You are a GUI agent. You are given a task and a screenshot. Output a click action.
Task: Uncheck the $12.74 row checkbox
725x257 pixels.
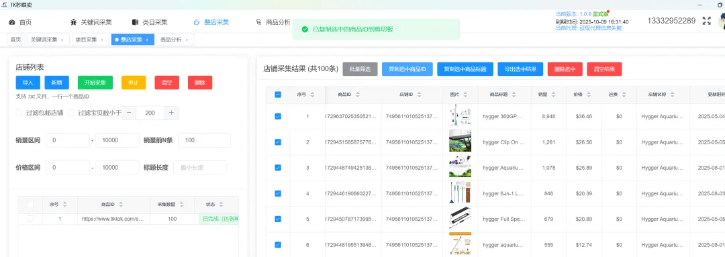tap(278, 245)
